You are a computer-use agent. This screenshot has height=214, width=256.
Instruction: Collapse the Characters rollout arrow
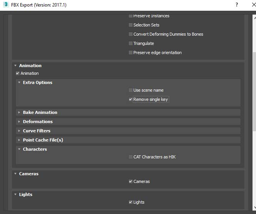(x=19, y=149)
